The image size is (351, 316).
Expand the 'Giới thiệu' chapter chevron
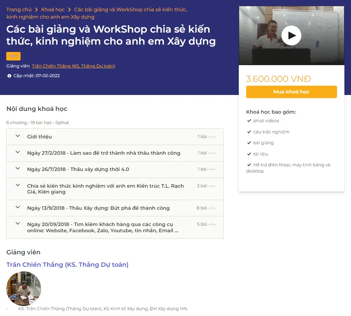(x=17, y=136)
